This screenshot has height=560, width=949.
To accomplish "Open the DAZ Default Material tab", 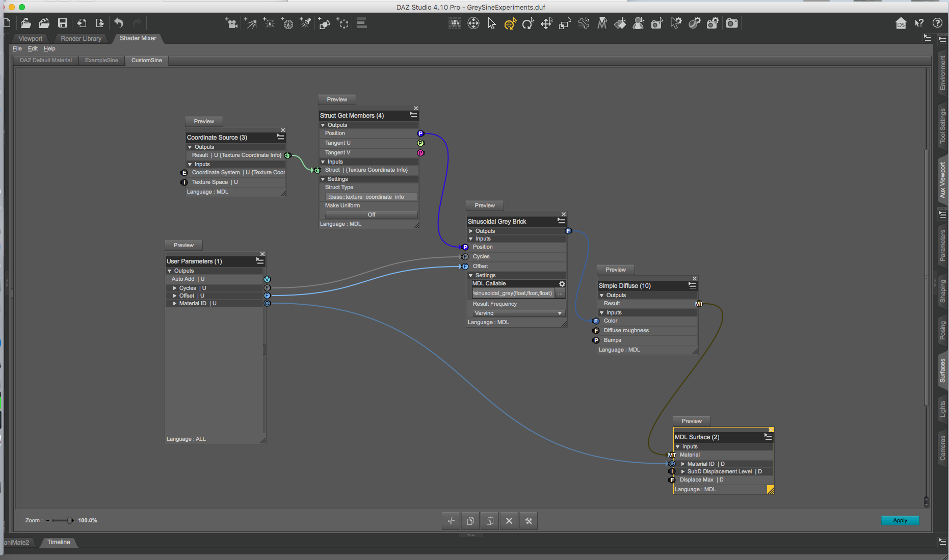I will (46, 60).
